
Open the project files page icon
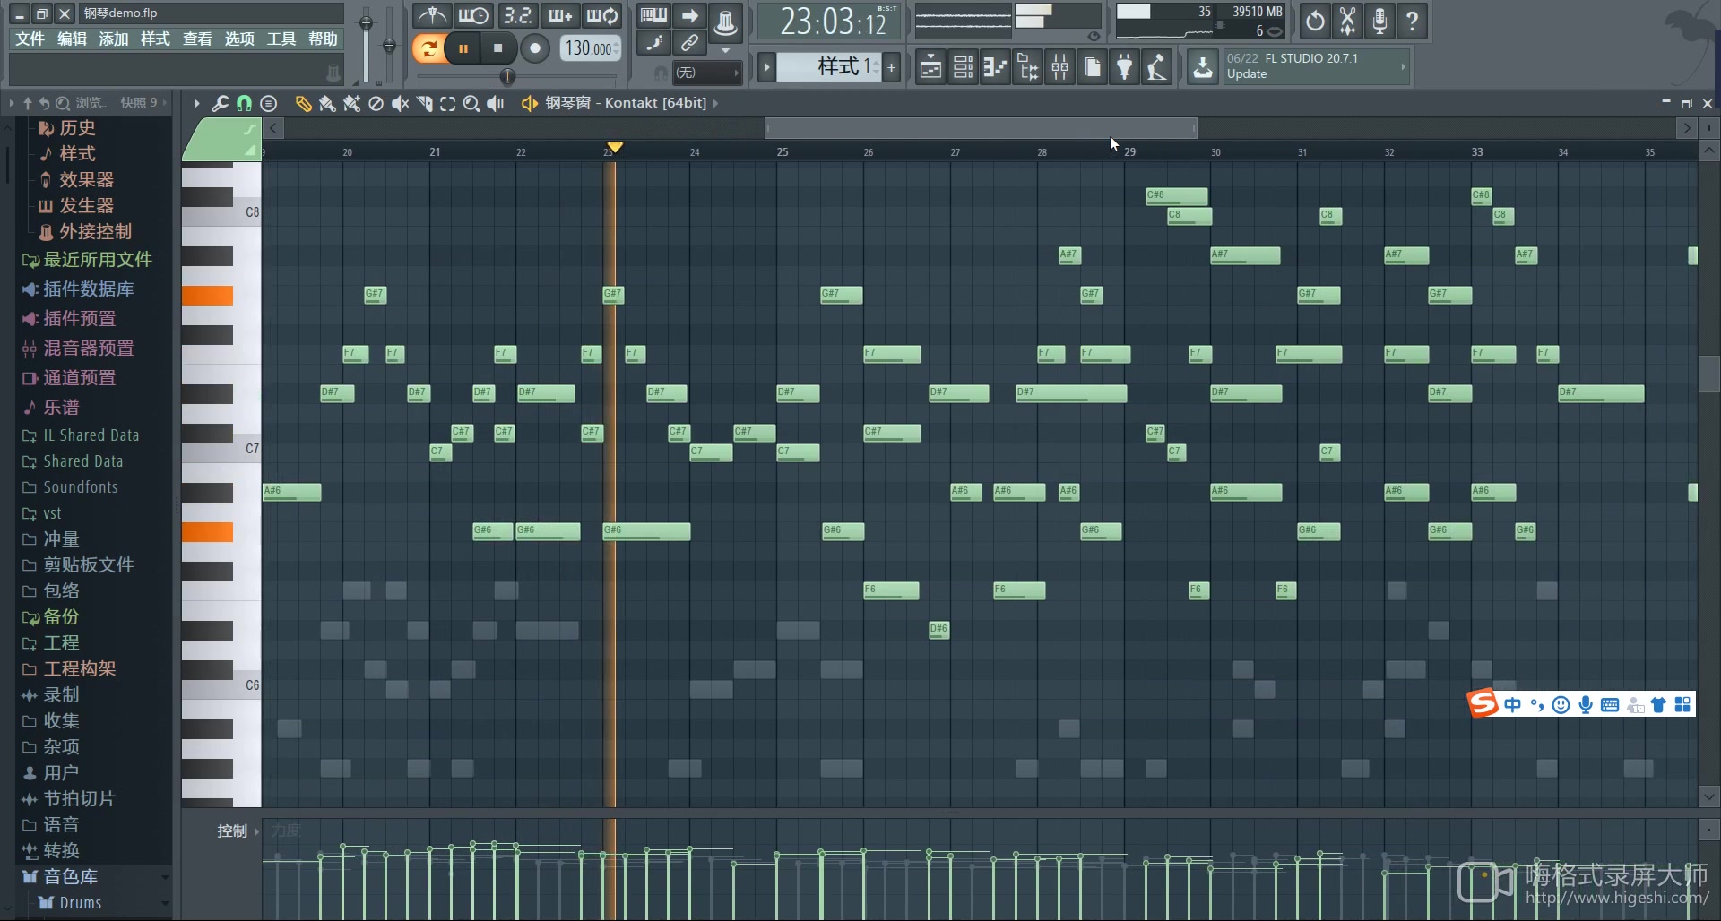pos(1093,67)
